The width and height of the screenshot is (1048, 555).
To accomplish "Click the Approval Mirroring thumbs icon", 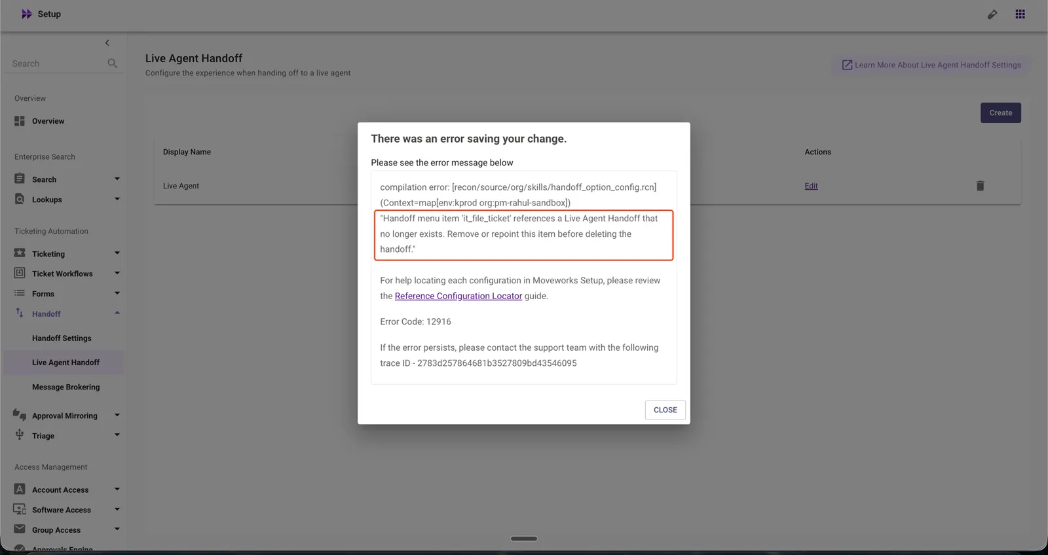I will click(x=20, y=414).
